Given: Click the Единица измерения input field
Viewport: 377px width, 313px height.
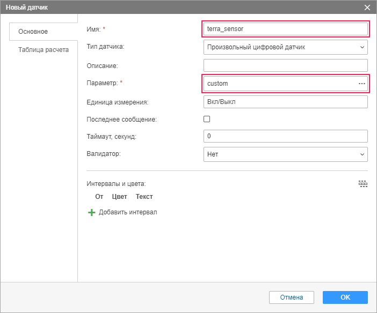Looking at the screenshot, I should 286,102.
